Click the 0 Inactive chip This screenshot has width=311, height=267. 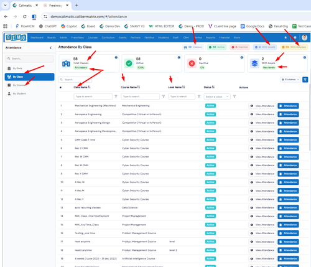pyautogui.click(x=239, y=47)
